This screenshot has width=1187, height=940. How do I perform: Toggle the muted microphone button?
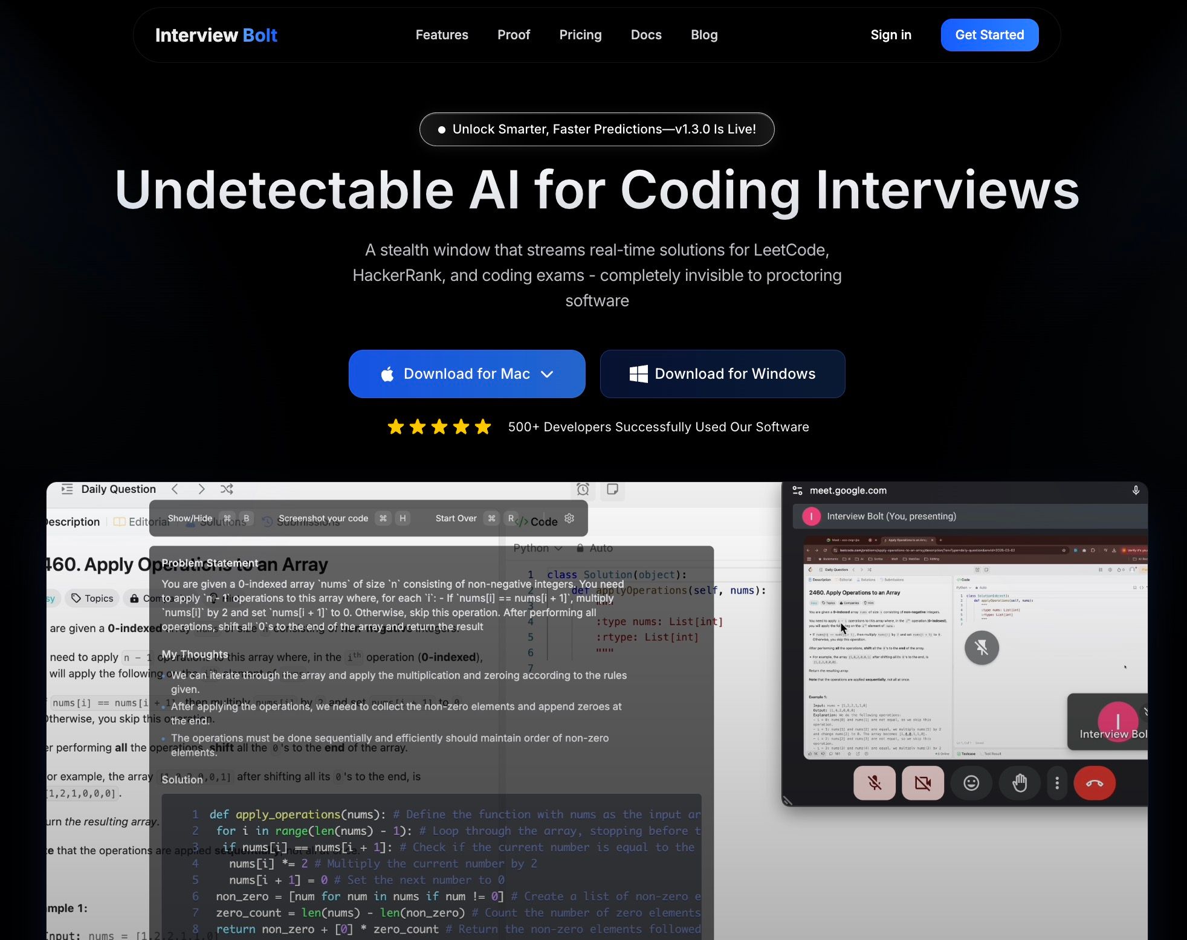[x=874, y=783]
